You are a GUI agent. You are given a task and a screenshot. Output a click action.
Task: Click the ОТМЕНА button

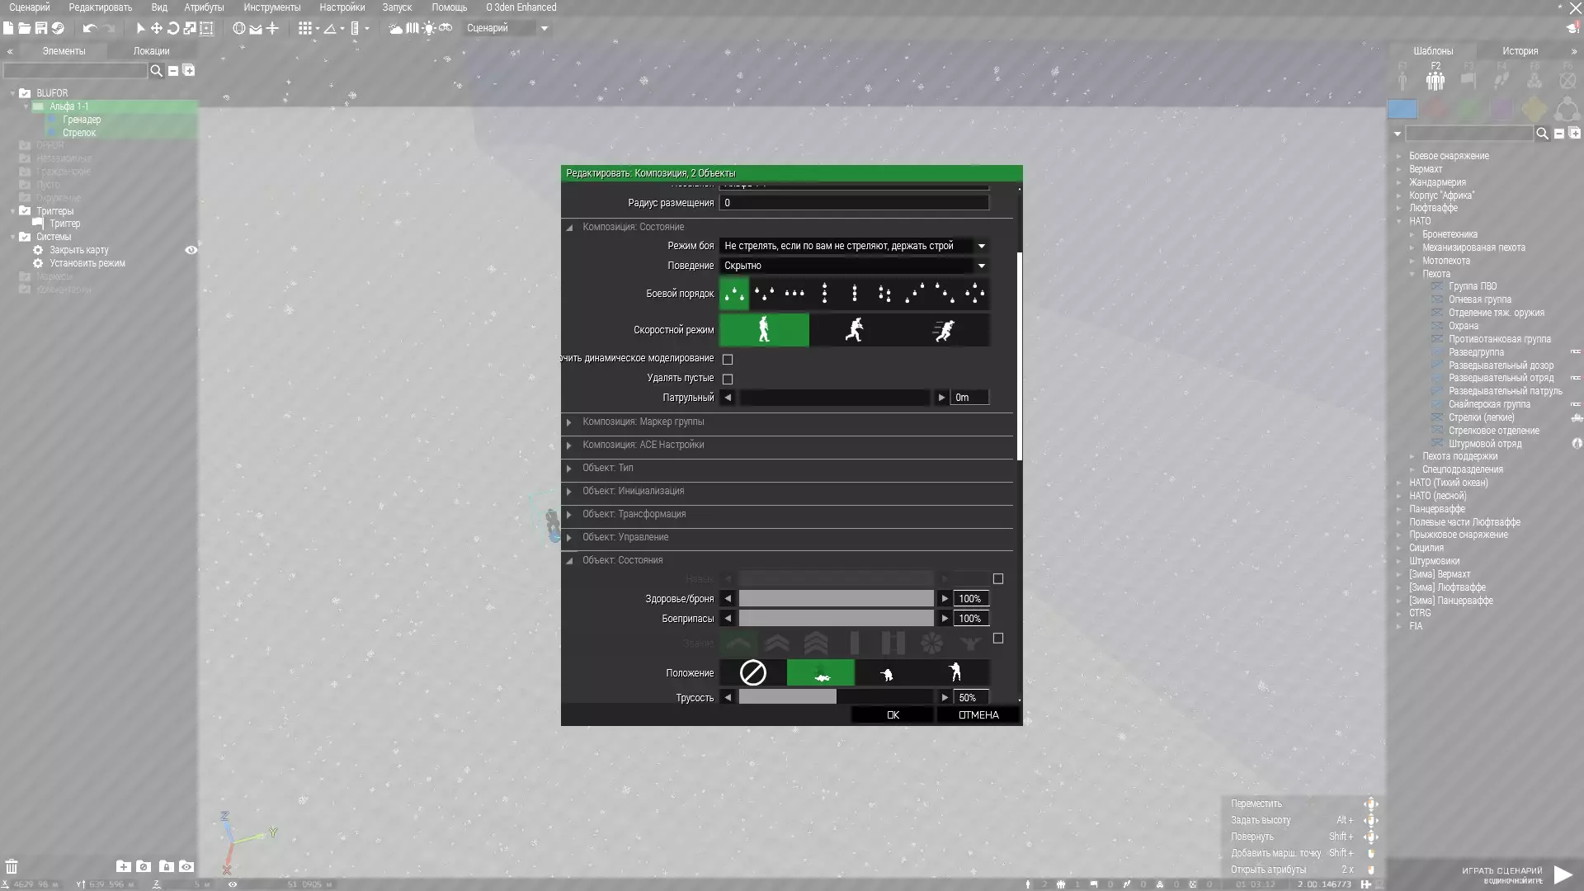[x=978, y=715]
